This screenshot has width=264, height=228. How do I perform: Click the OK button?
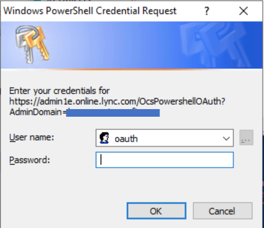(x=156, y=211)
